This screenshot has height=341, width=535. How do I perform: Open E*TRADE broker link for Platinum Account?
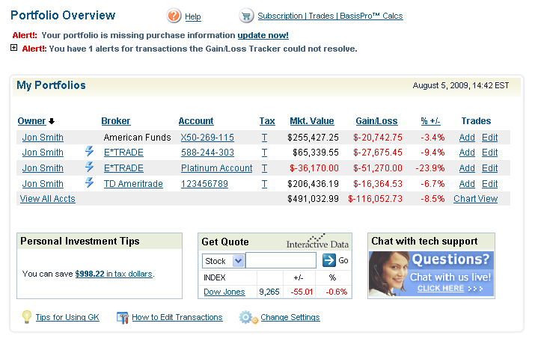[123, 168]
